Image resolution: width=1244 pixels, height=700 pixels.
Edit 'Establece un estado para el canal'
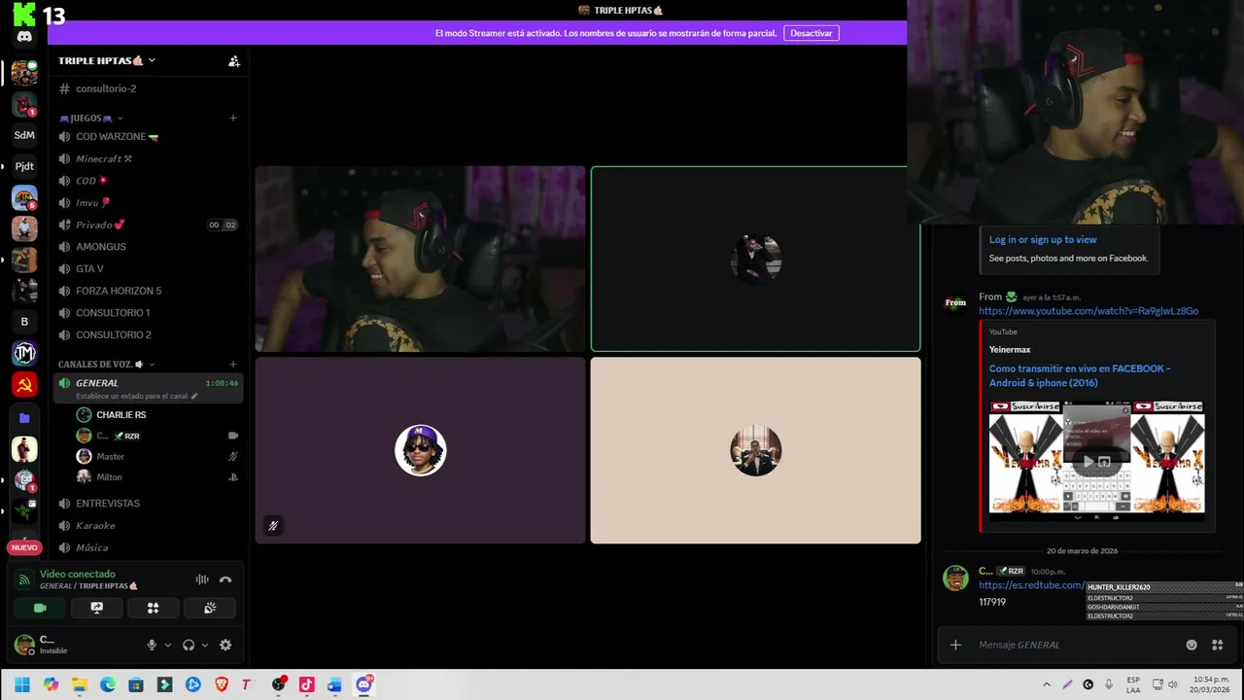136,396
